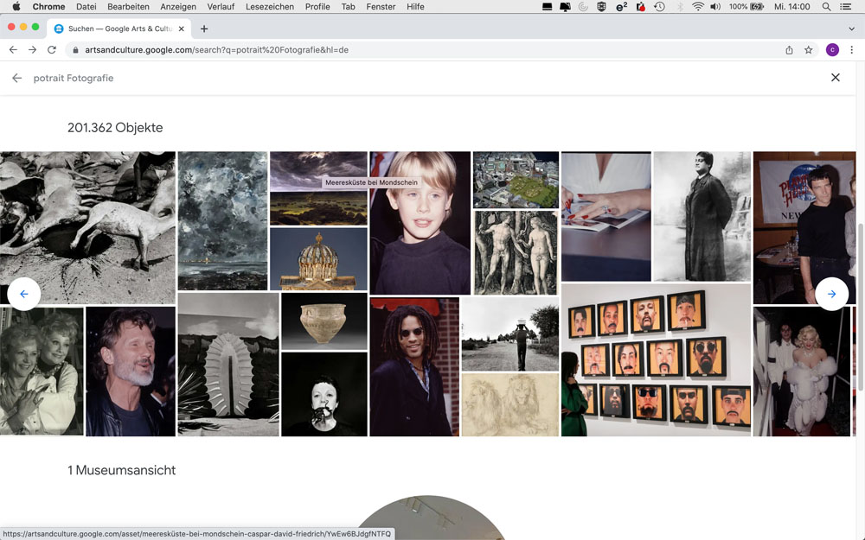Click the Wi-Fi status icon
865x540 pixels.
697,7
